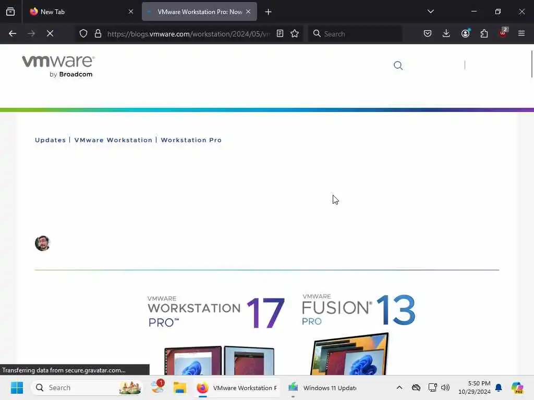Open the Downloads panel

click(x=446, y=33)
